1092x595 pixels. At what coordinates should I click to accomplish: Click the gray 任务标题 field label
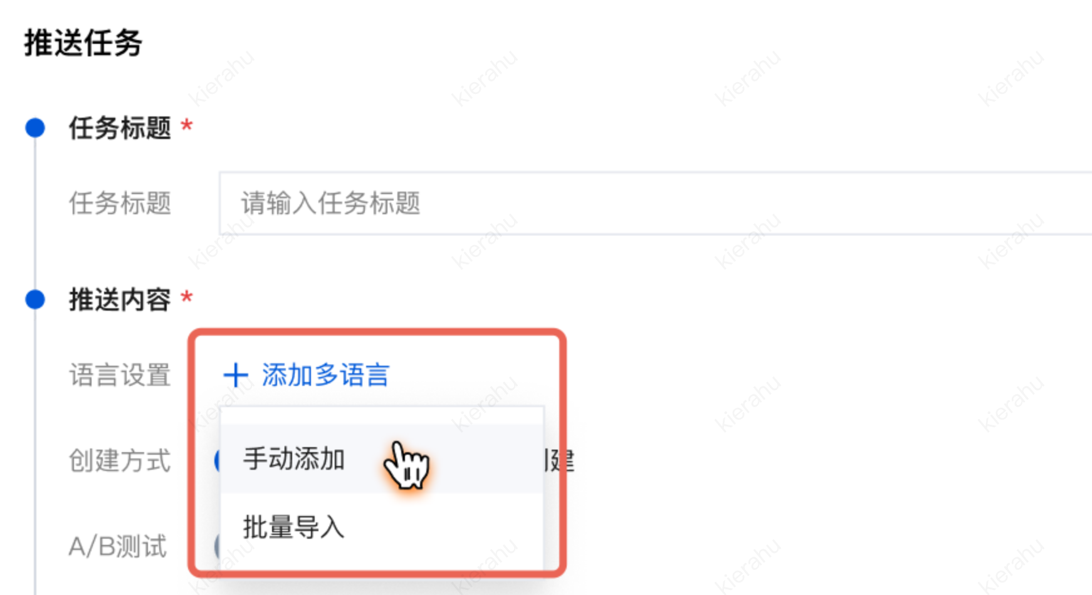(x=120, y=203)
